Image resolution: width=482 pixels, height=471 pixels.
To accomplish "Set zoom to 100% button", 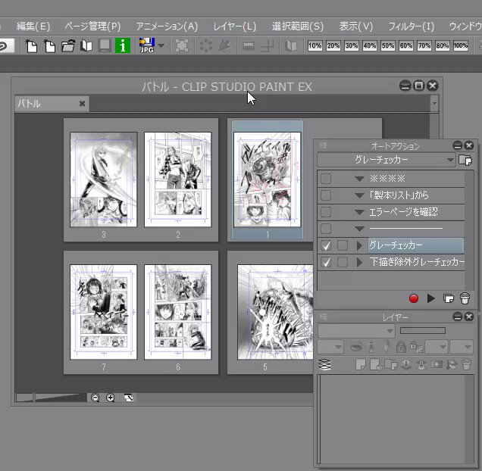I will [x=461, y=45].
